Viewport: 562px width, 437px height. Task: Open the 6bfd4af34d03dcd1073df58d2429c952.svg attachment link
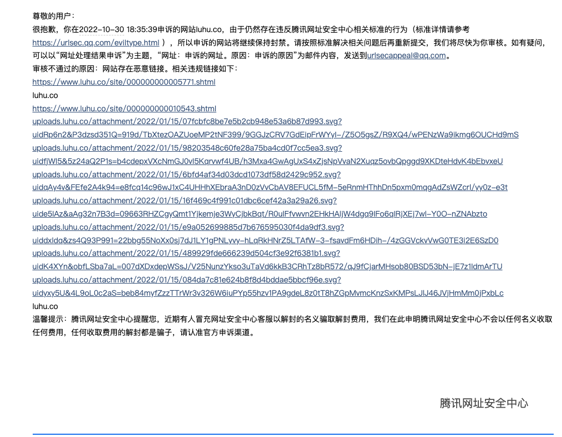186,174
